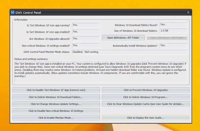Image resolution: width=200 pixels, height=131 pixels.
Task: Click the GWX Control Panel title bar icon
Action: [x=12, y=12]
